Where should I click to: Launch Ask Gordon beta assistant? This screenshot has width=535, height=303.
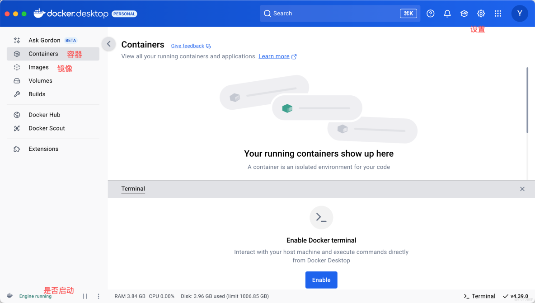43,40
